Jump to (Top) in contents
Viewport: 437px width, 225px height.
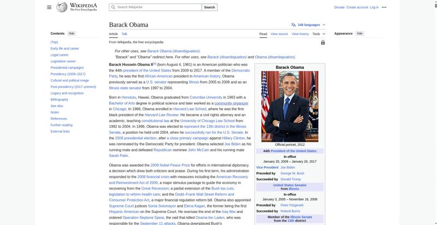tap(54, 42)
